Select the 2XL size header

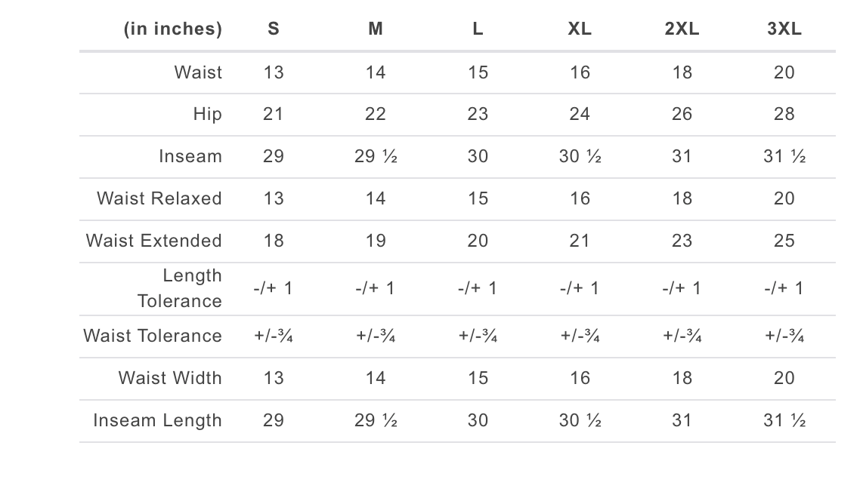coord(682,29)
